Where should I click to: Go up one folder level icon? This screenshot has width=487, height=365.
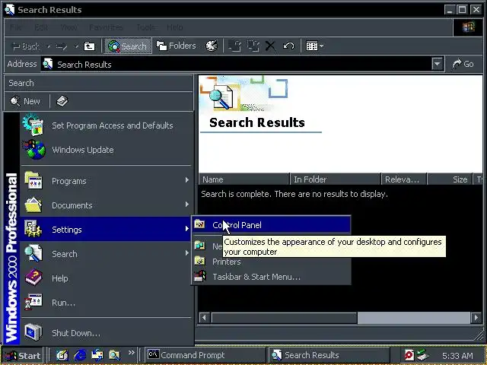90,46
